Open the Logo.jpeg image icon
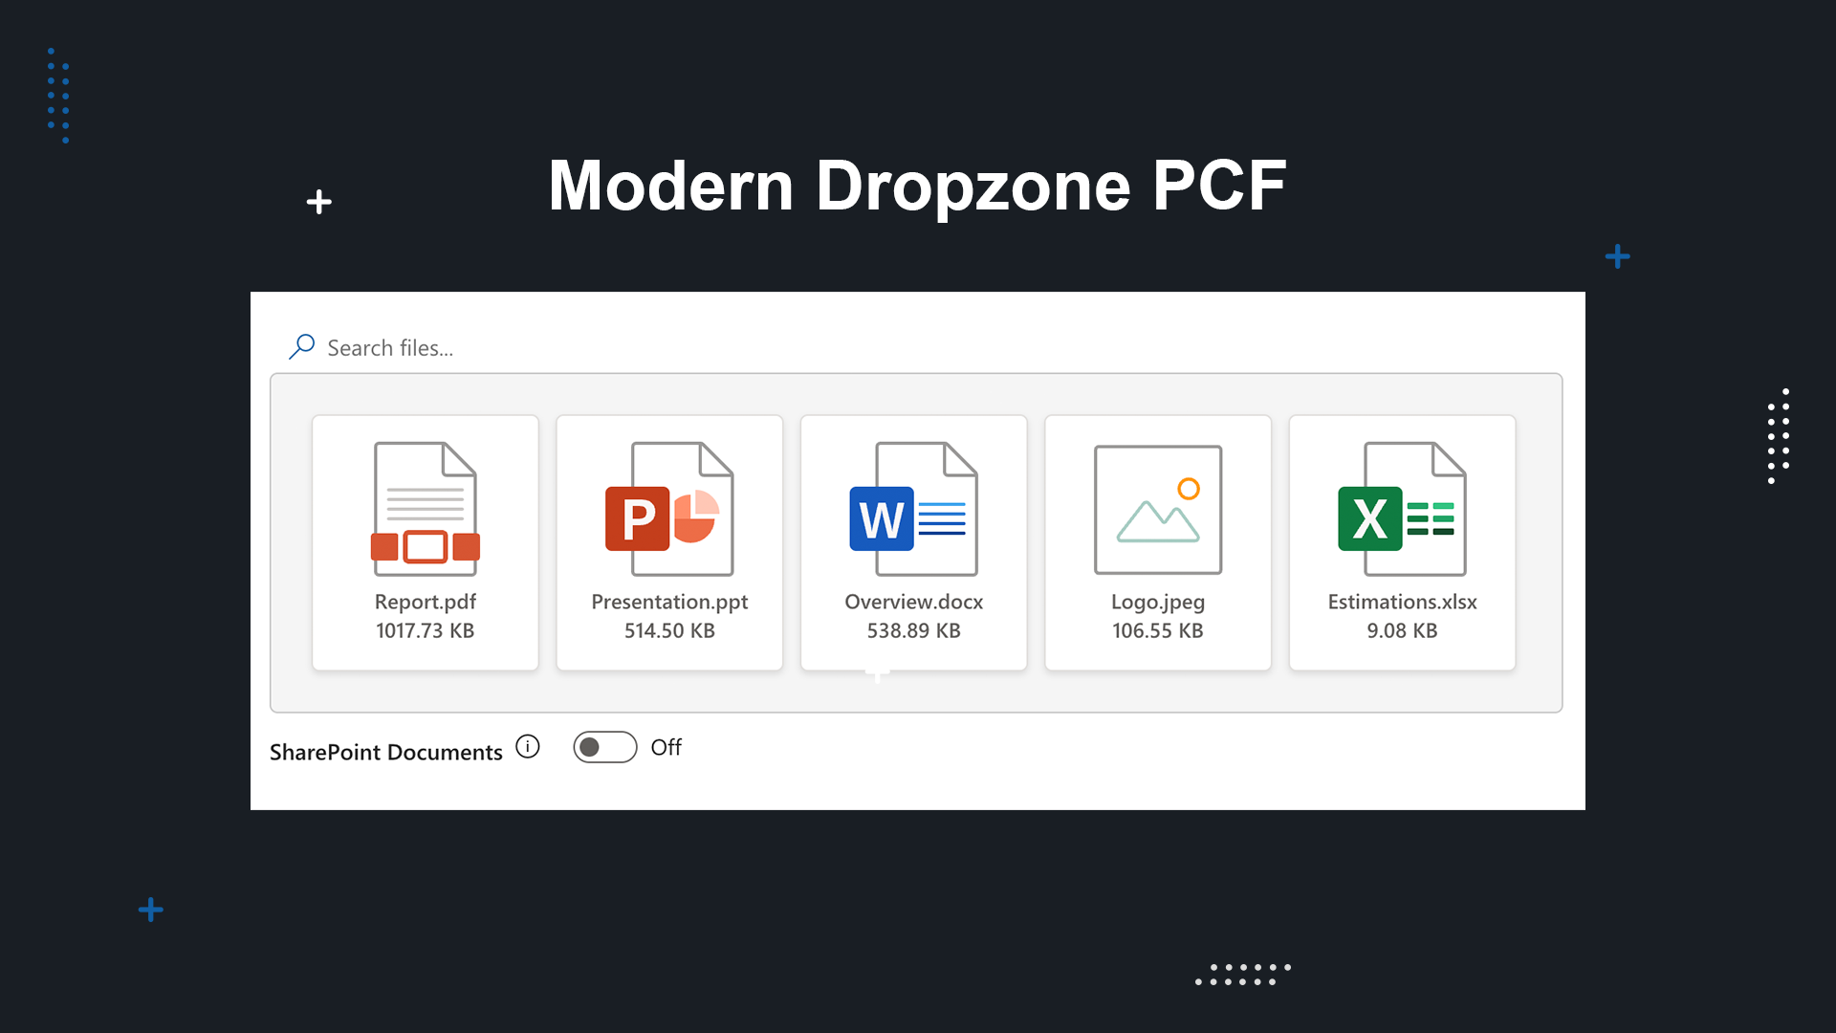The image size is (1836, 1033). pyautogui.click(x=1158, y=509)
